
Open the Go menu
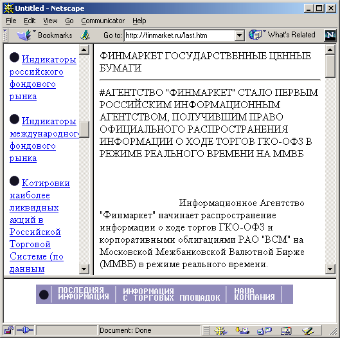pos(69,21)
